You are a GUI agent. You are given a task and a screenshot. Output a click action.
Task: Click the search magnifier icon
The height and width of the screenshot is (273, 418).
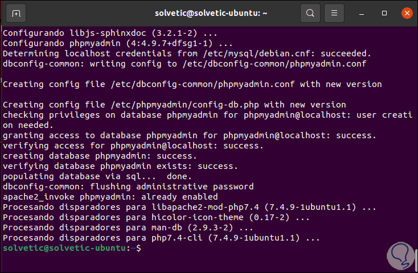click(x=310, y=13)
